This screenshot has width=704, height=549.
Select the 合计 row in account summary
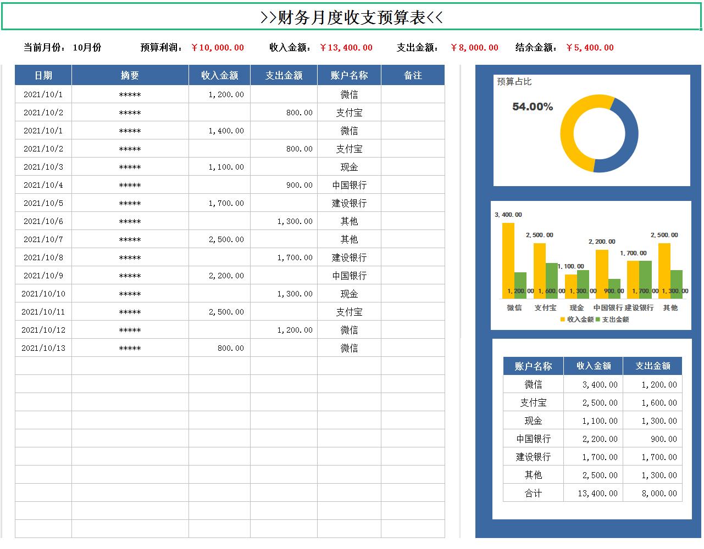click(532, 493)
